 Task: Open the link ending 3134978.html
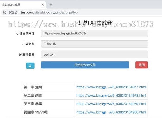click(x=111, y=95)
